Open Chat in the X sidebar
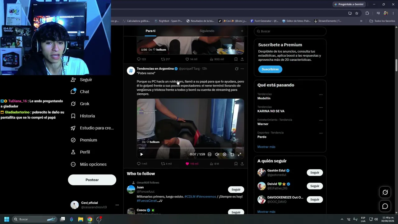Image resolution: width=398 pixels, height=224 pixels. coord(80,92)
